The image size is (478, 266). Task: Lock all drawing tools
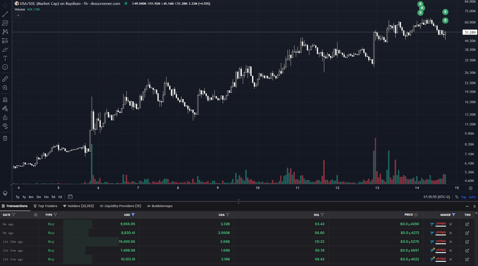pos(5,117)
